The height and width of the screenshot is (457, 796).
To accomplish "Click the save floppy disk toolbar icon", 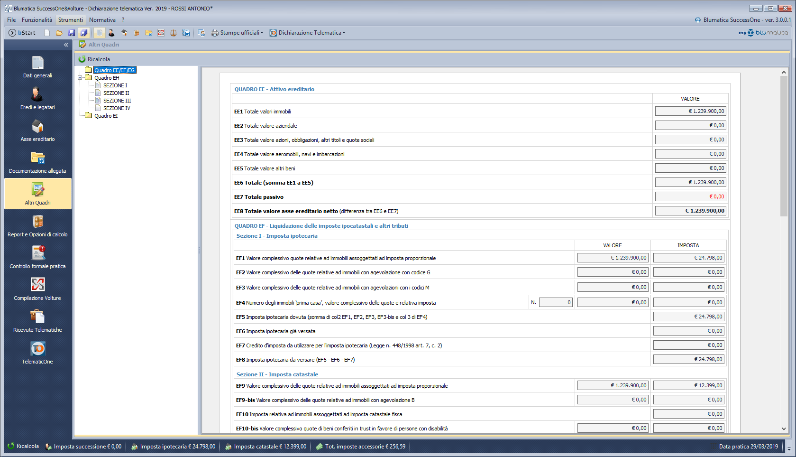I will pos(72,33).
